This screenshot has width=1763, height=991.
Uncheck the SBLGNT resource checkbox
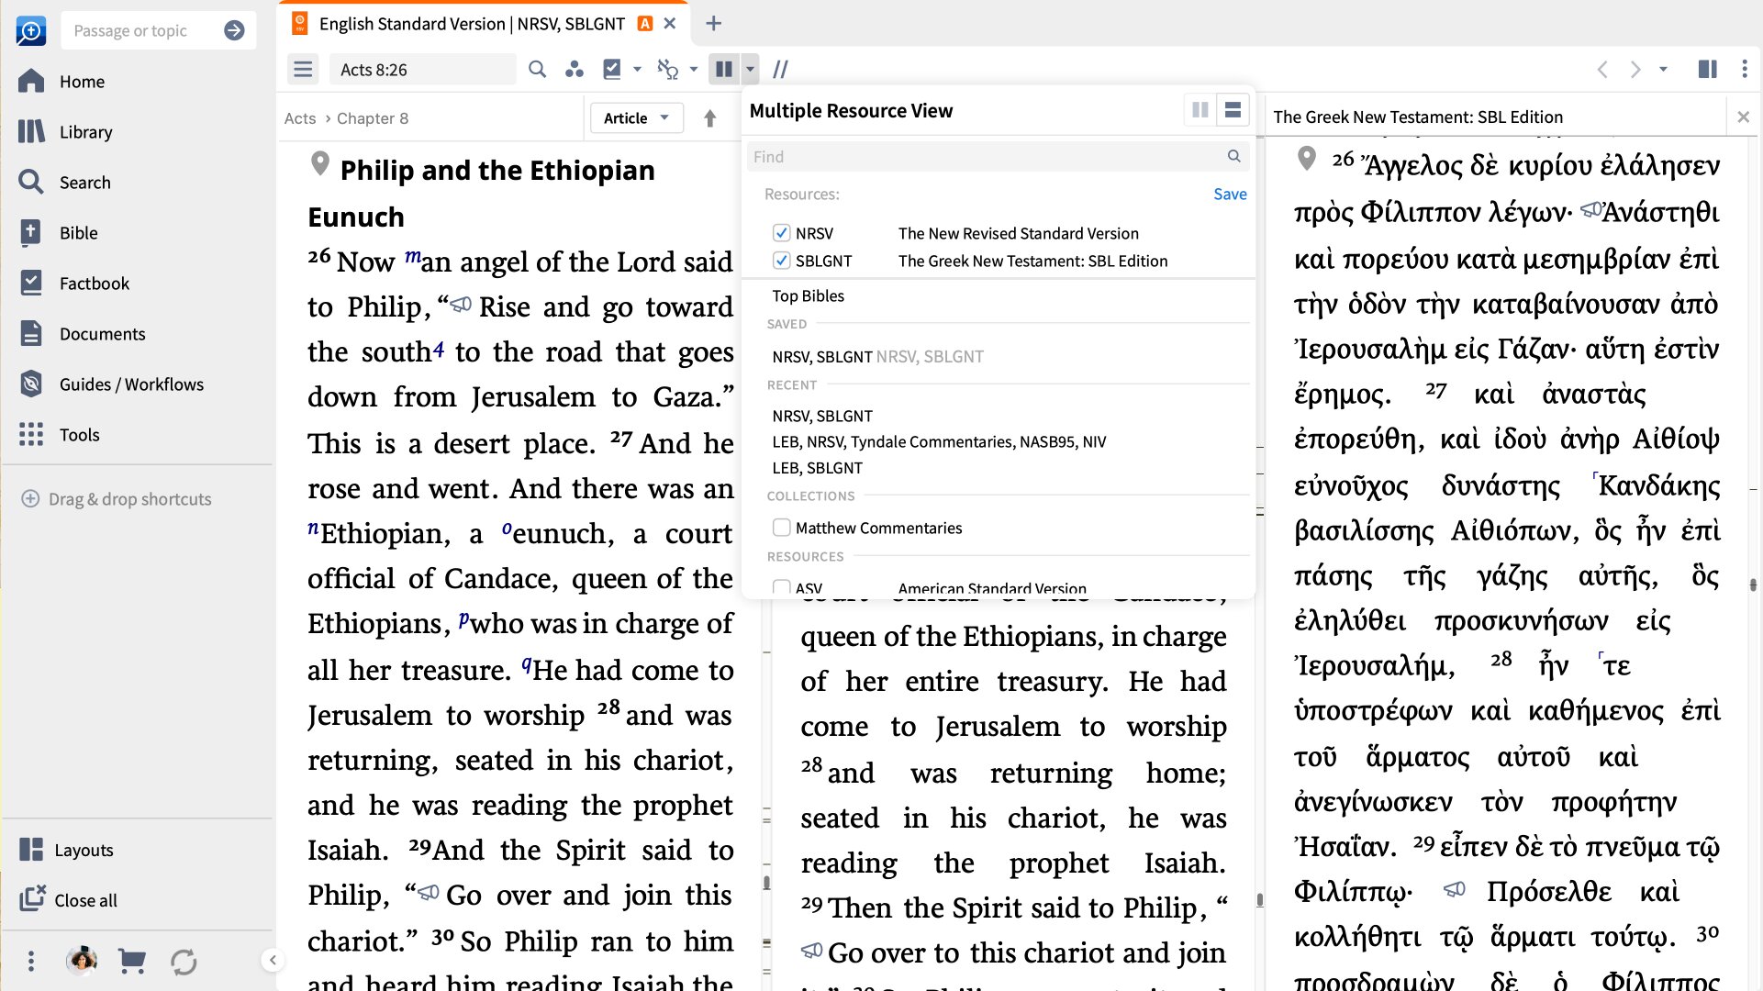pyautogui.click(x=782, y=261)
